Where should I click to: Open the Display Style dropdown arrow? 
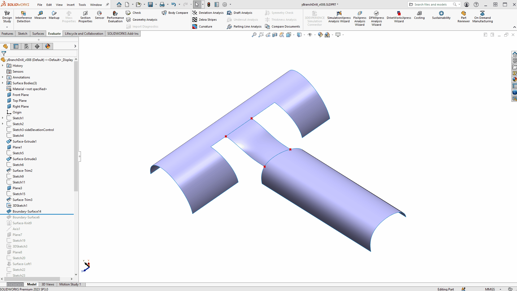pyautogui.click(x=304, y=35)
